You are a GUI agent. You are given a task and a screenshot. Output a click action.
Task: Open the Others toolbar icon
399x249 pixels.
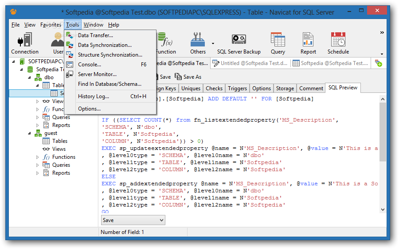198,43
